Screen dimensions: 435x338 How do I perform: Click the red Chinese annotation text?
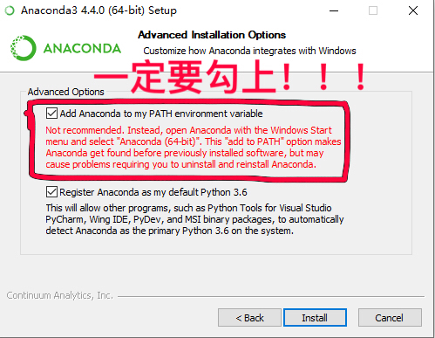coord(229,77)
